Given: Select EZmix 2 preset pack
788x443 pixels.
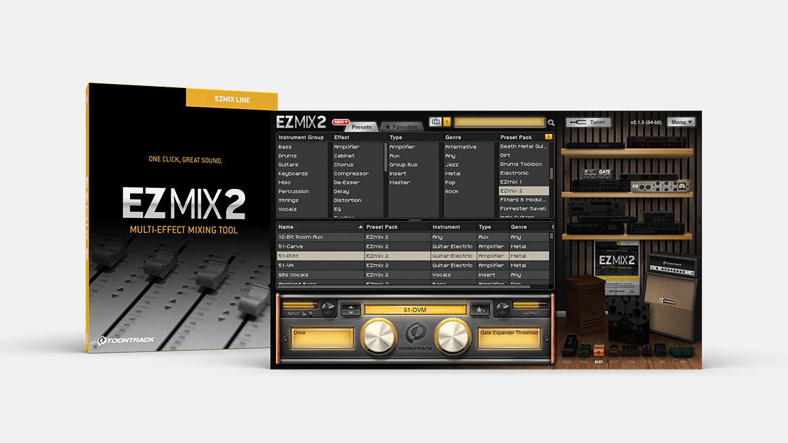Looking at the screenshot, I should pyautogui.click(x=523, y=191).
